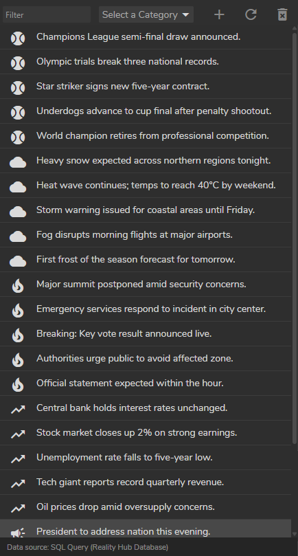Select Oil prices drop amid oversupply concerns

[x=146, y=507]
